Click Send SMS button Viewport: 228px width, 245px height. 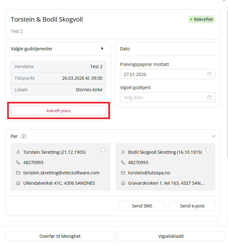(142, 206)
